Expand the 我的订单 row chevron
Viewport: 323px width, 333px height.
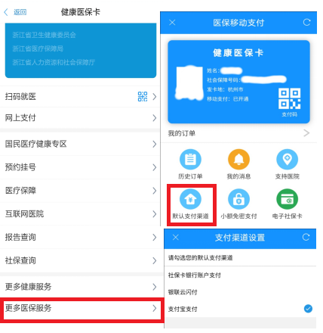(x=306, y=133)
